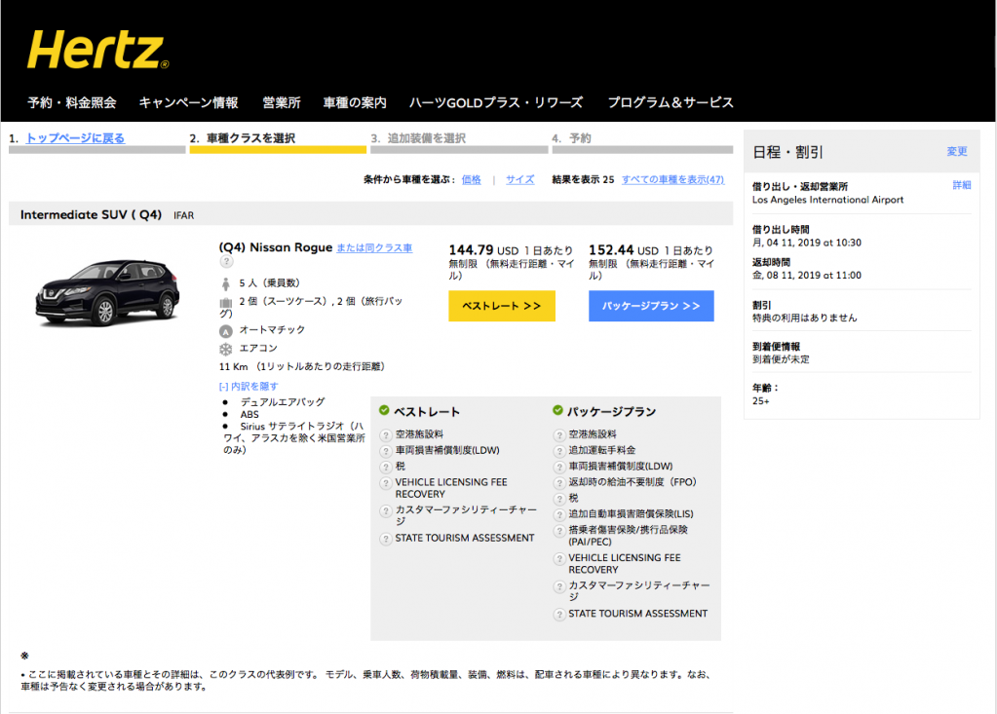Help icon for 追加自動車損害賠償保険(LIS)
This screenshot has width=997, height=714.
[x=558, y=514]
